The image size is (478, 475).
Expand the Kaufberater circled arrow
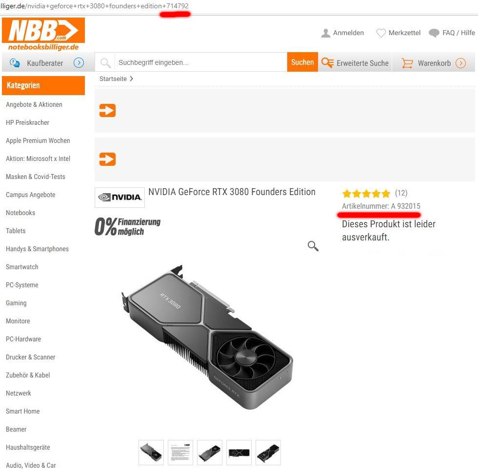(79, 63)
